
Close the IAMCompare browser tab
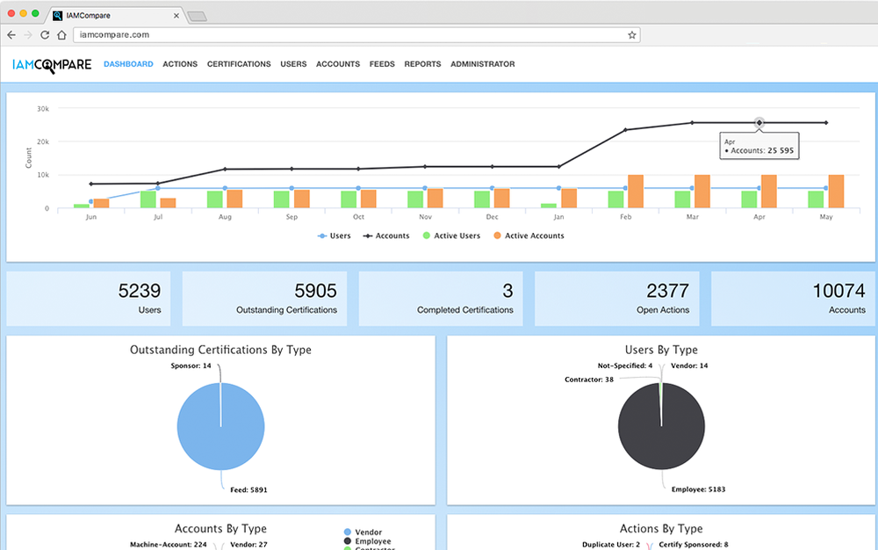click(x=176, y=16)
